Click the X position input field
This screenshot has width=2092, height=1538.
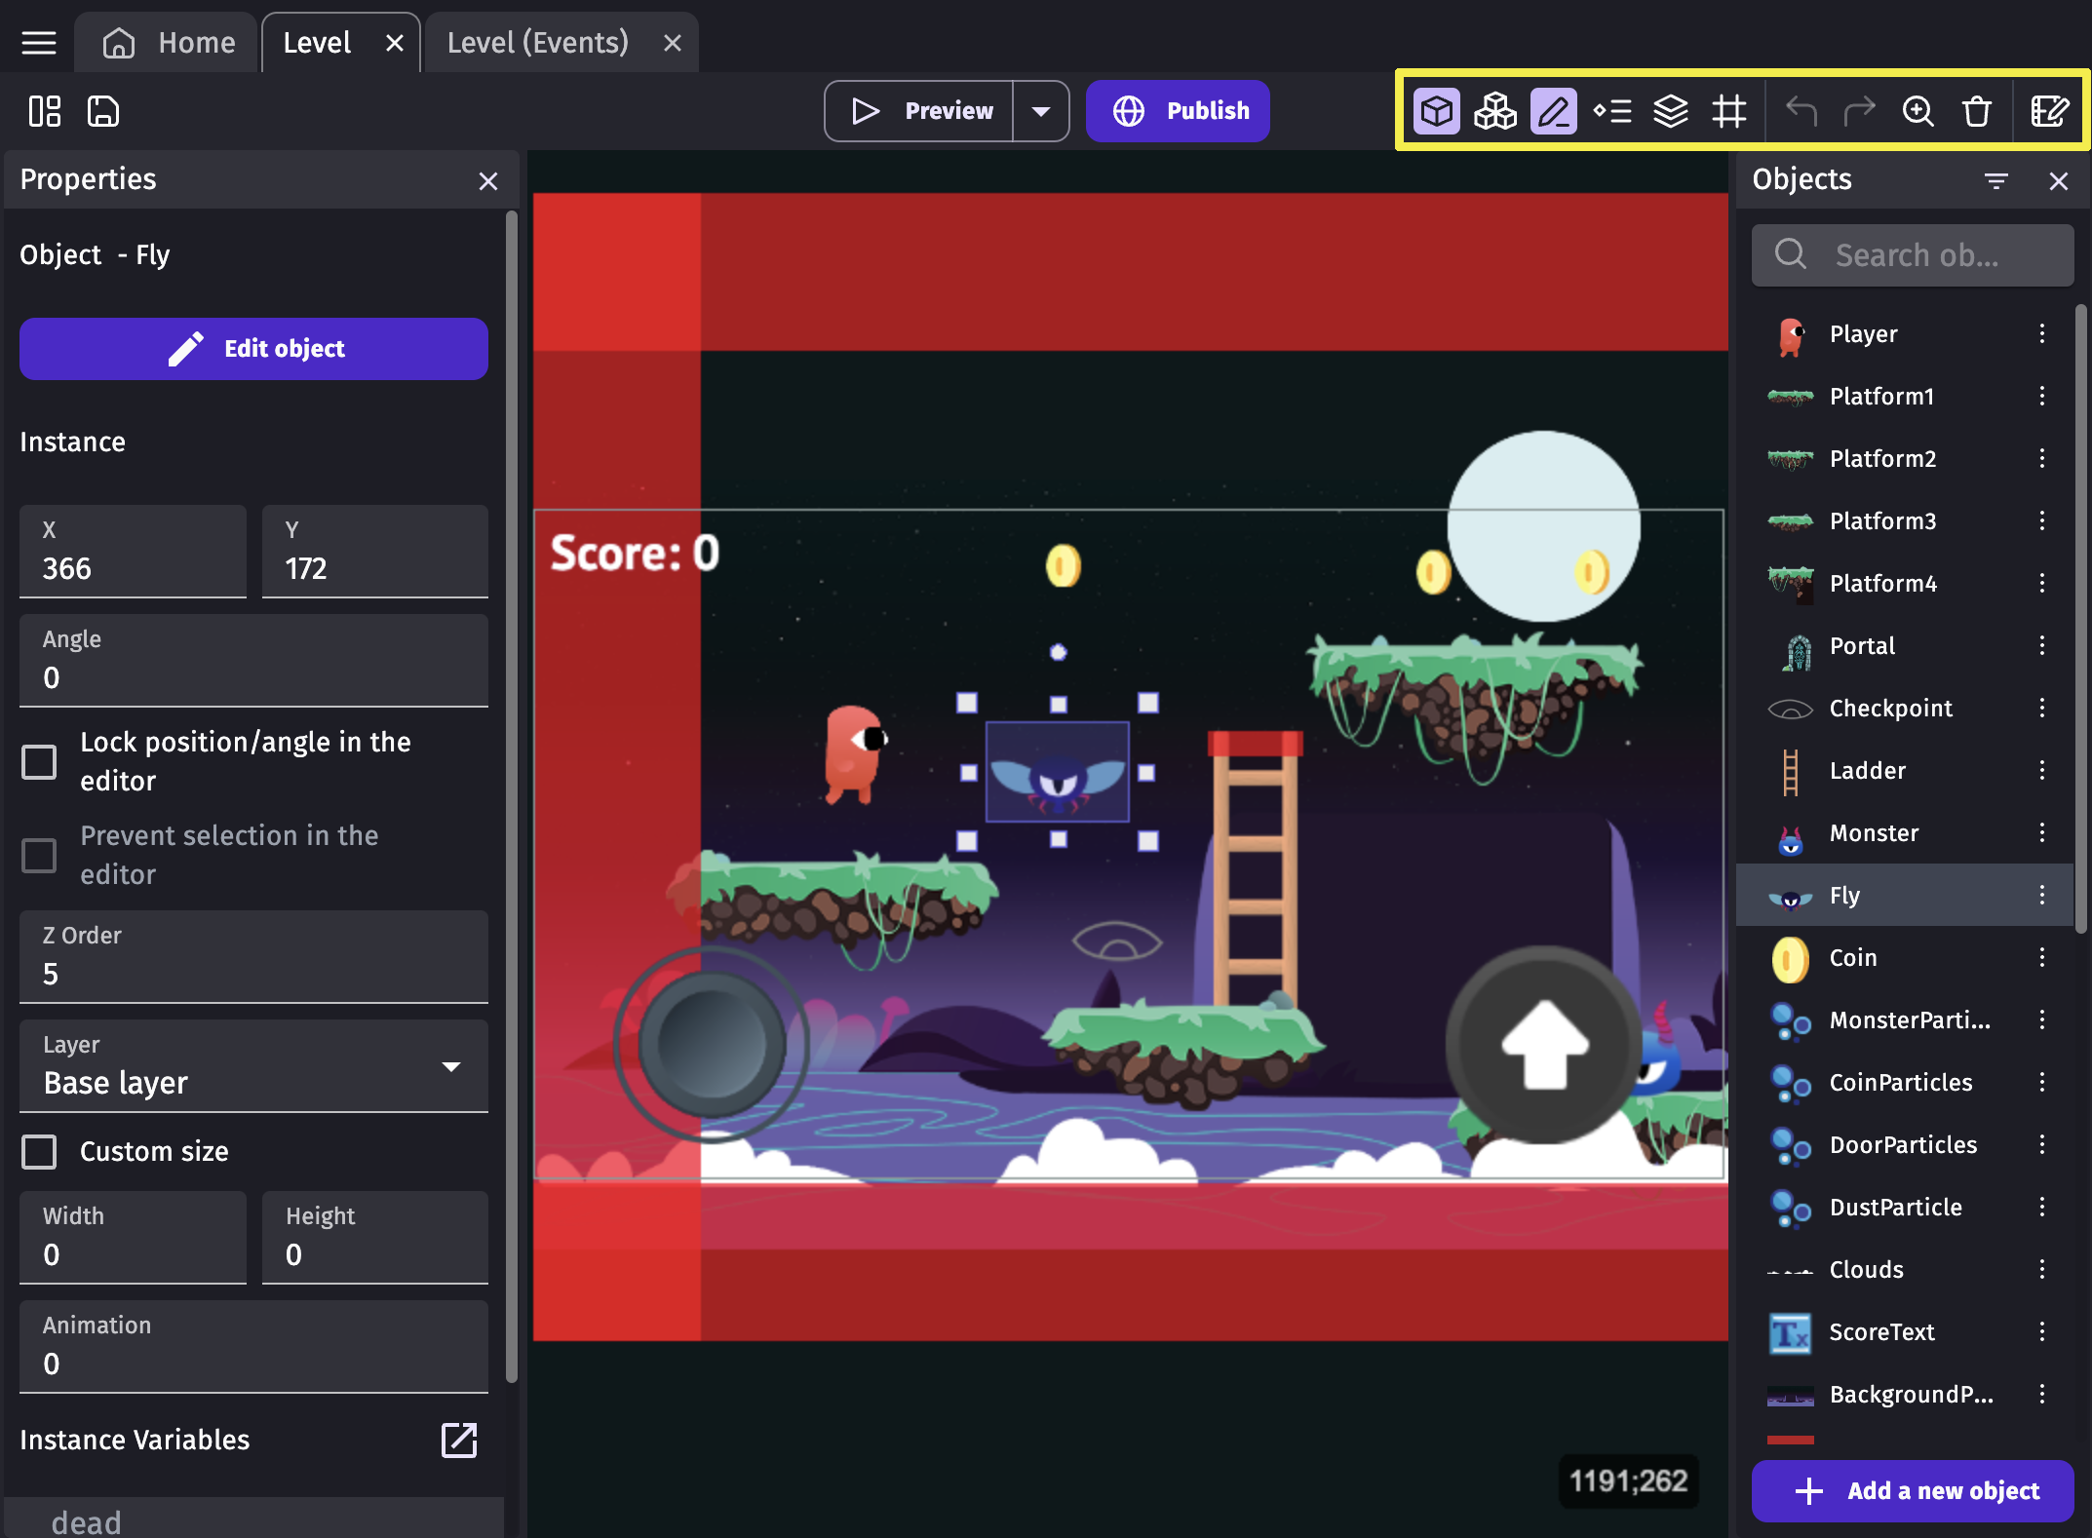point(132,567)
